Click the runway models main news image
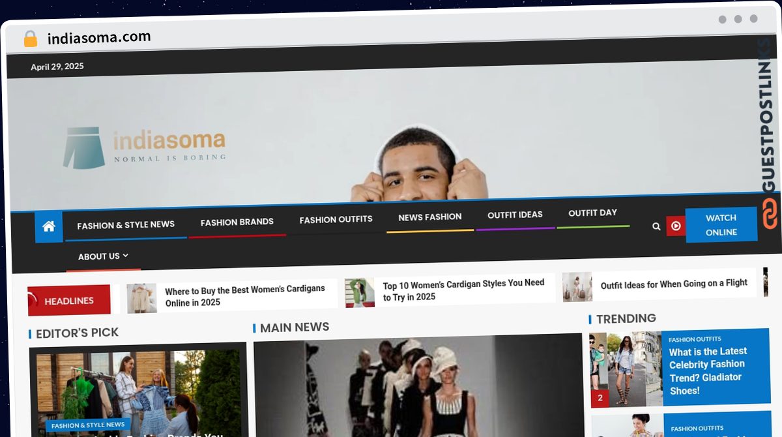 417,386
